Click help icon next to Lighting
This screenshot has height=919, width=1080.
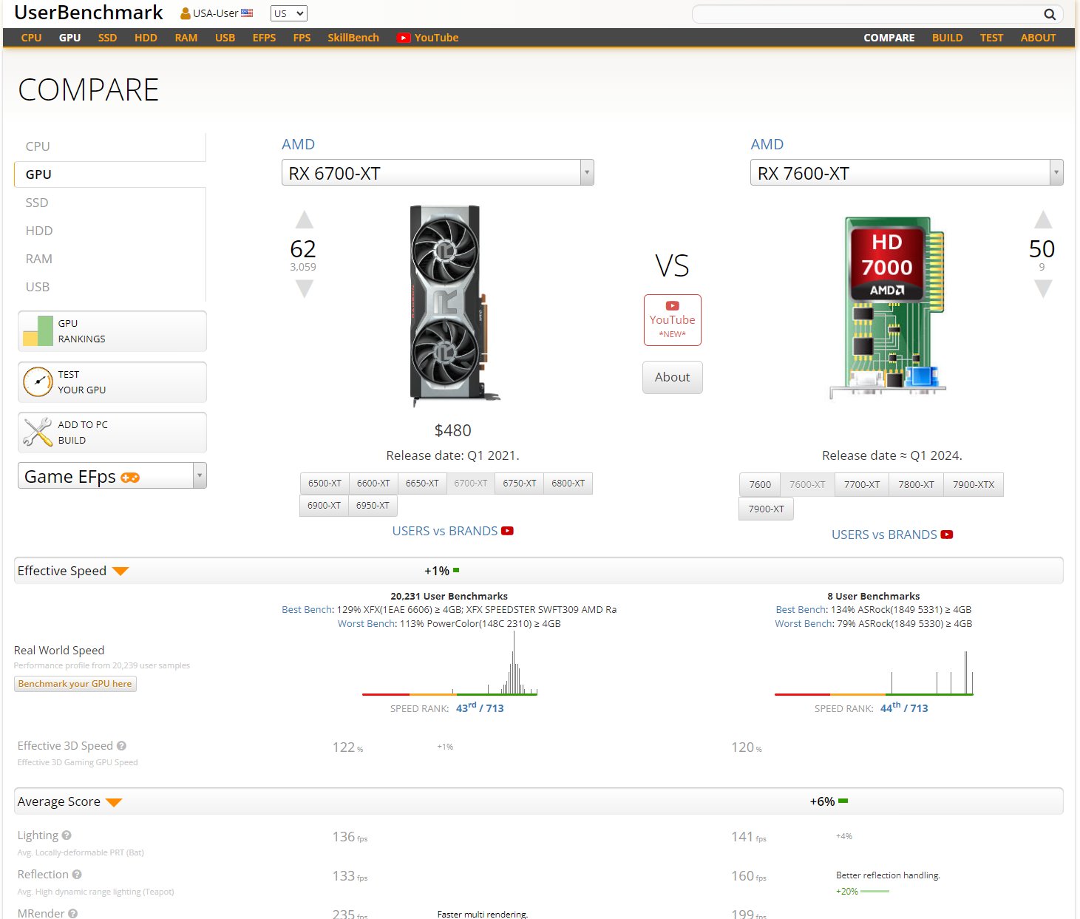(x=67, y=835)
